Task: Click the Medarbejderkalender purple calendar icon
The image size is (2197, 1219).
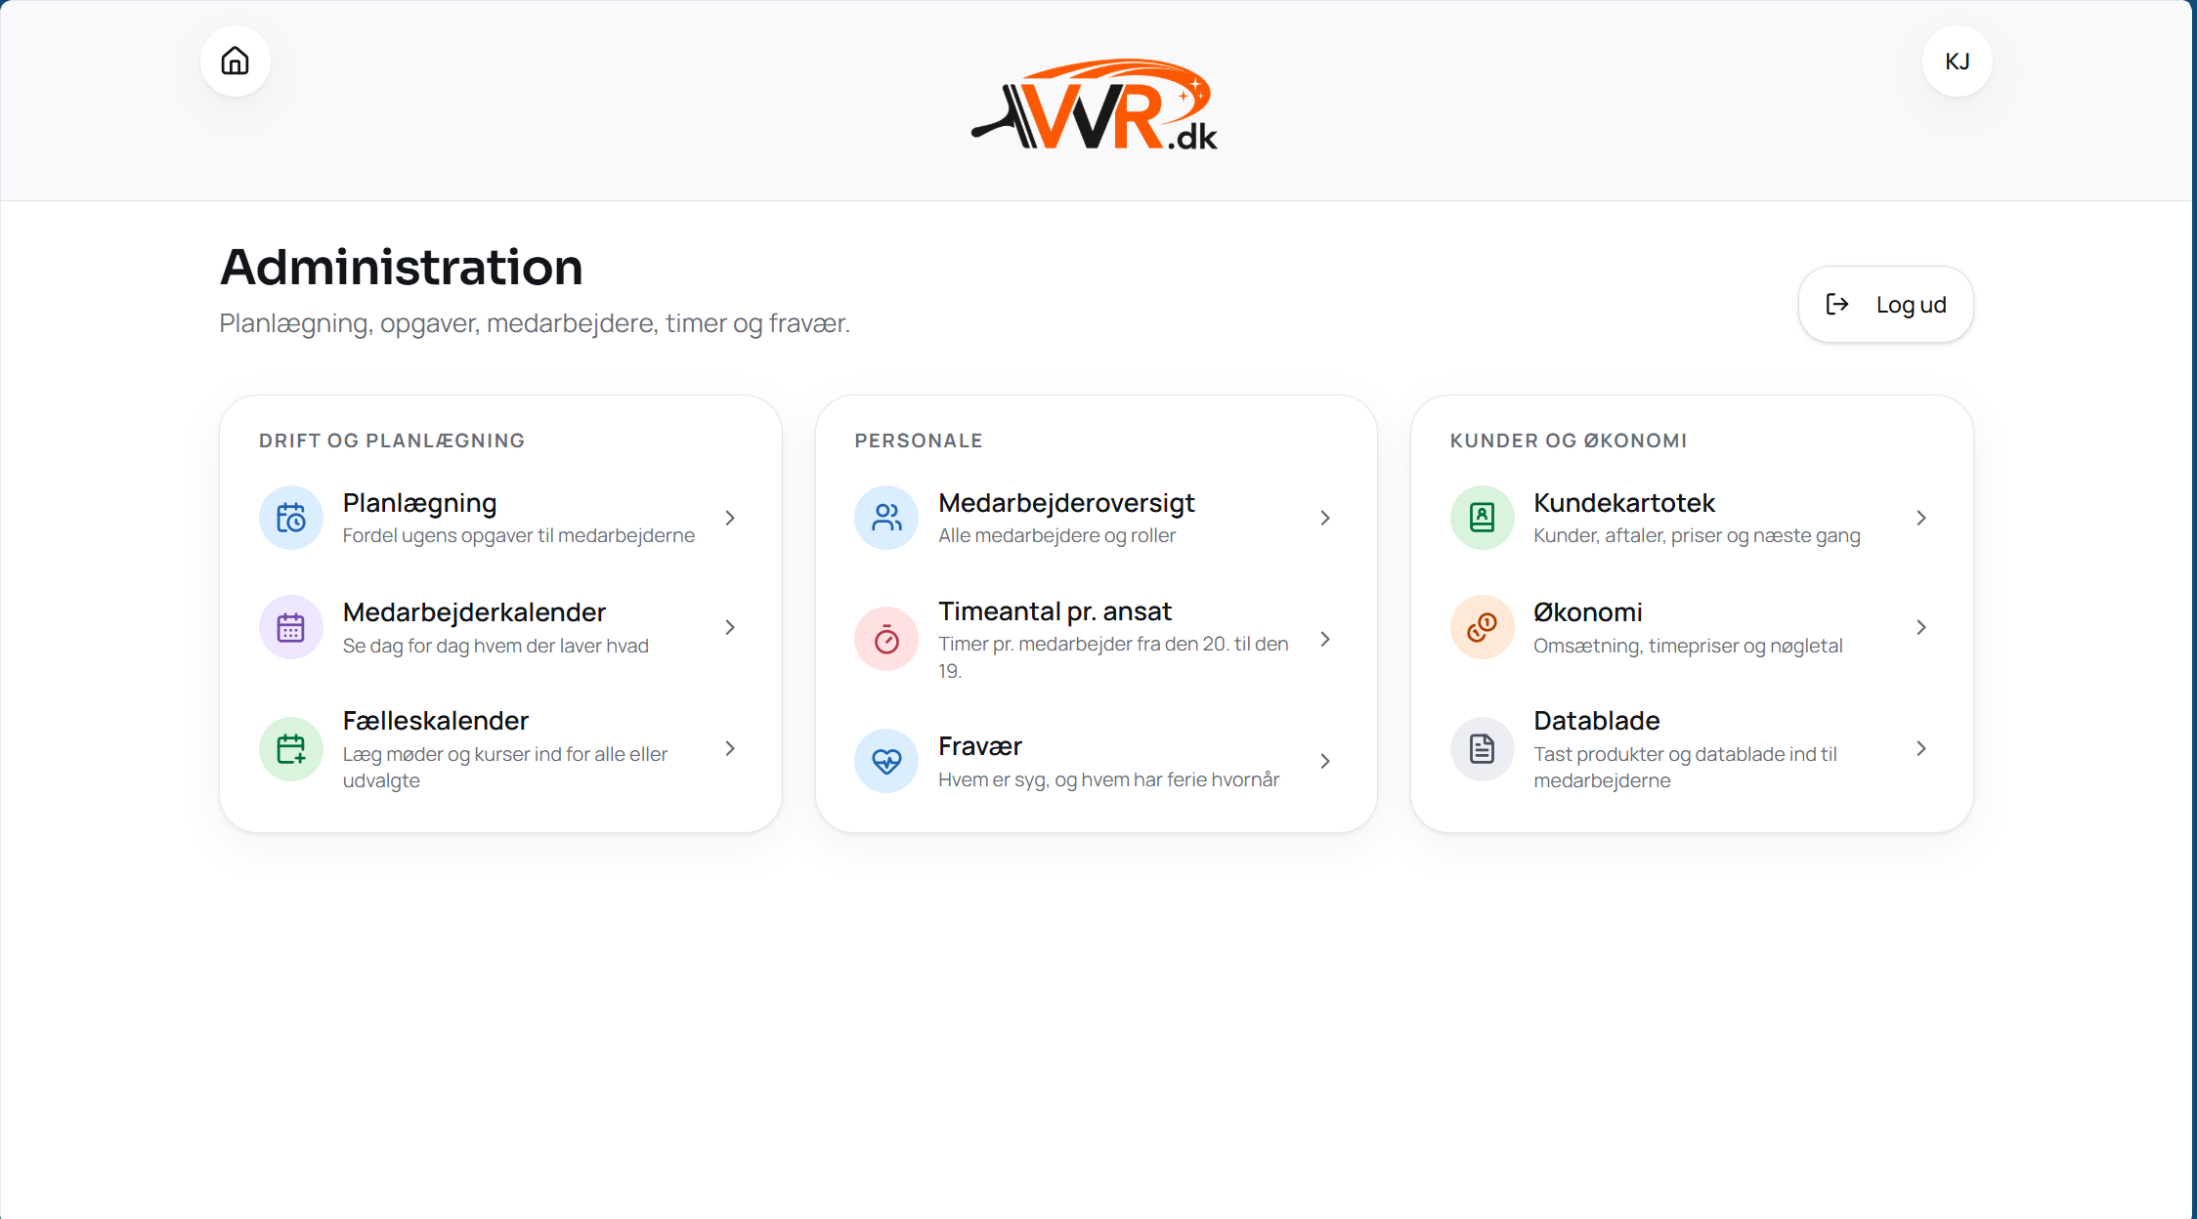Action: pyautogui.click(x=291, y=627)
